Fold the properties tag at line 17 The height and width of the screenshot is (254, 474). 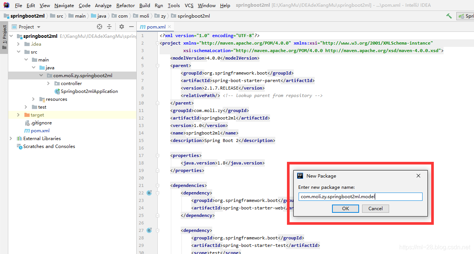pos(159,155)
